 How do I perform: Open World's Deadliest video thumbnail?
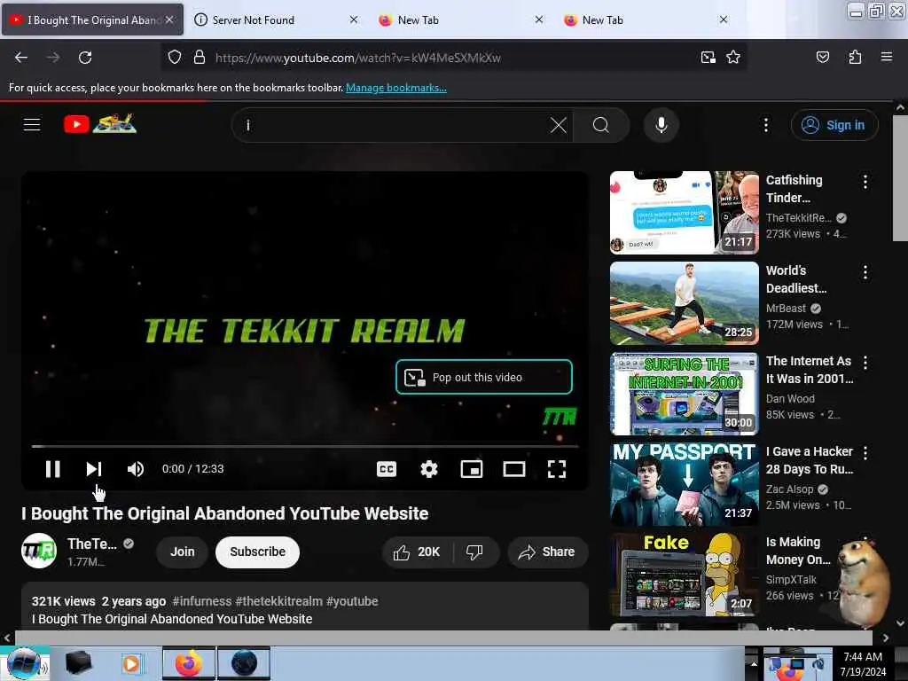pos(684,303)
